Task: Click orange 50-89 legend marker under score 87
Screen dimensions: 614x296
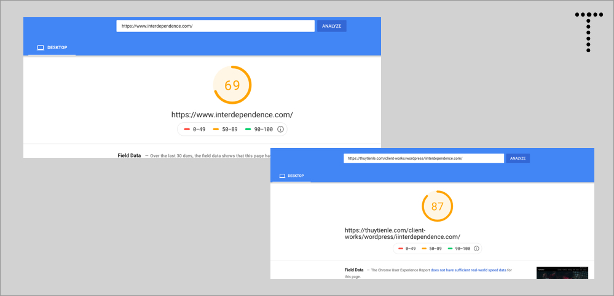Action: pos(424,248)
